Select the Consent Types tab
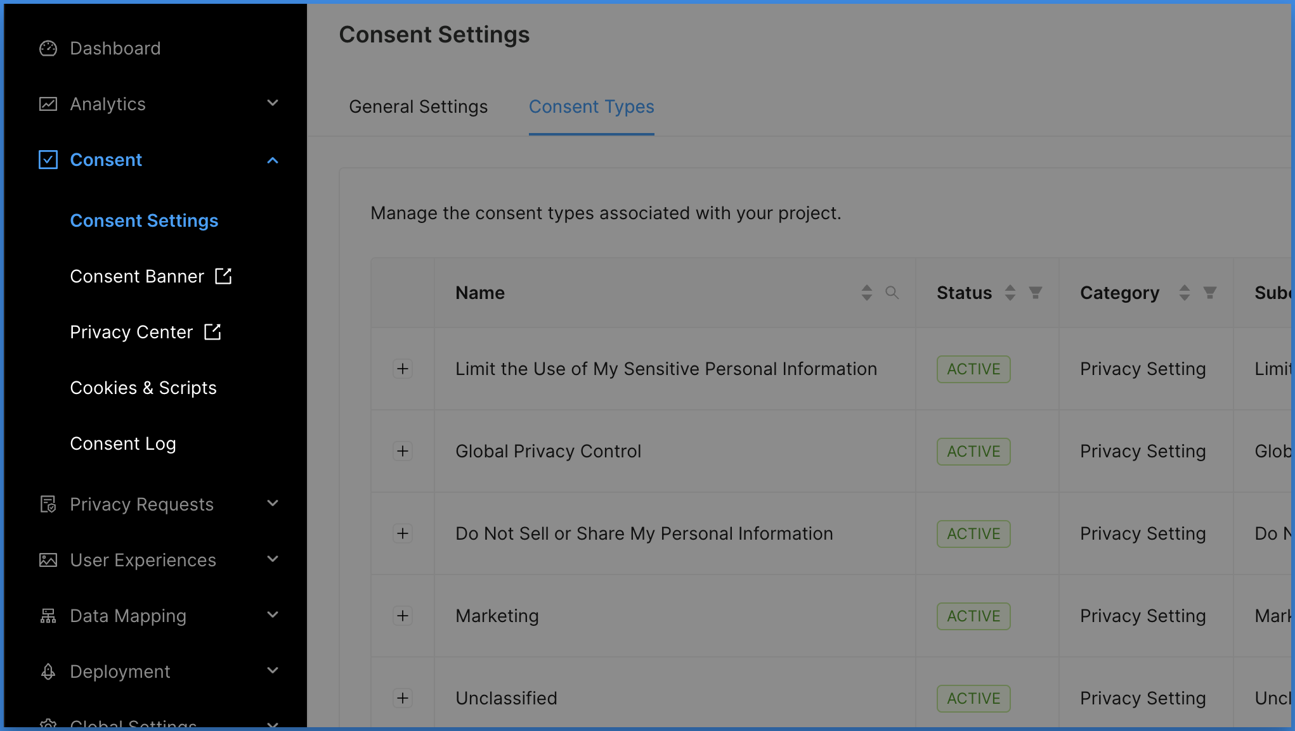This screenshot has width=1295, height=731. coord(592,106)
